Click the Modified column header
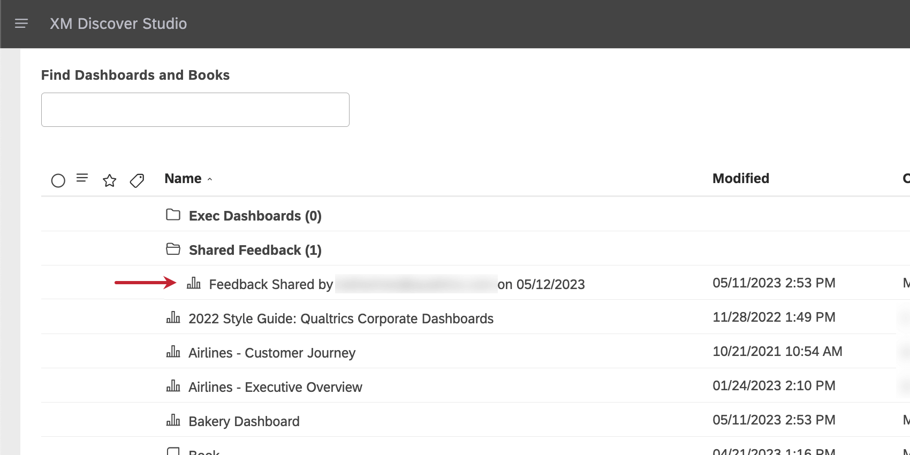The image size is (910, 455). click(740, 179)
